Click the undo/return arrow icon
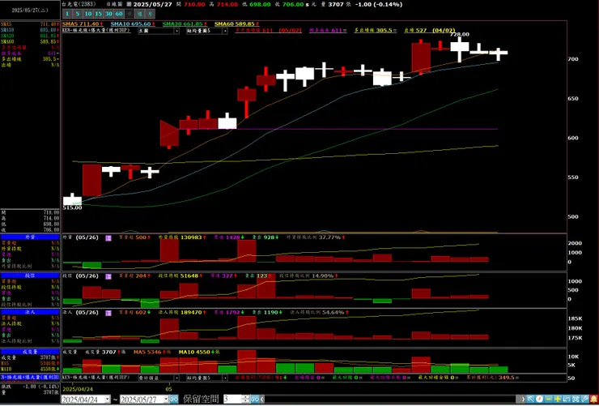Image resolution: width=599 pixels, height=406 pixels. 566,399
